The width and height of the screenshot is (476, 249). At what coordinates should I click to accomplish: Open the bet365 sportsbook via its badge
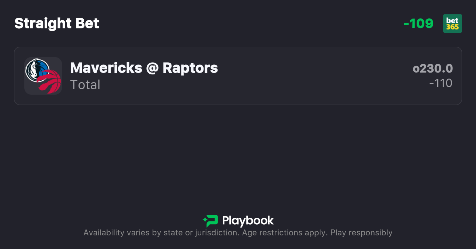point(452,23)
